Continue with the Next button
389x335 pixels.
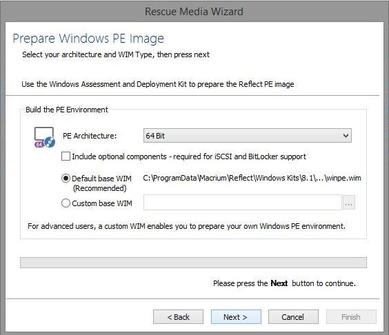pyautogui.click(x=236, y=316)
